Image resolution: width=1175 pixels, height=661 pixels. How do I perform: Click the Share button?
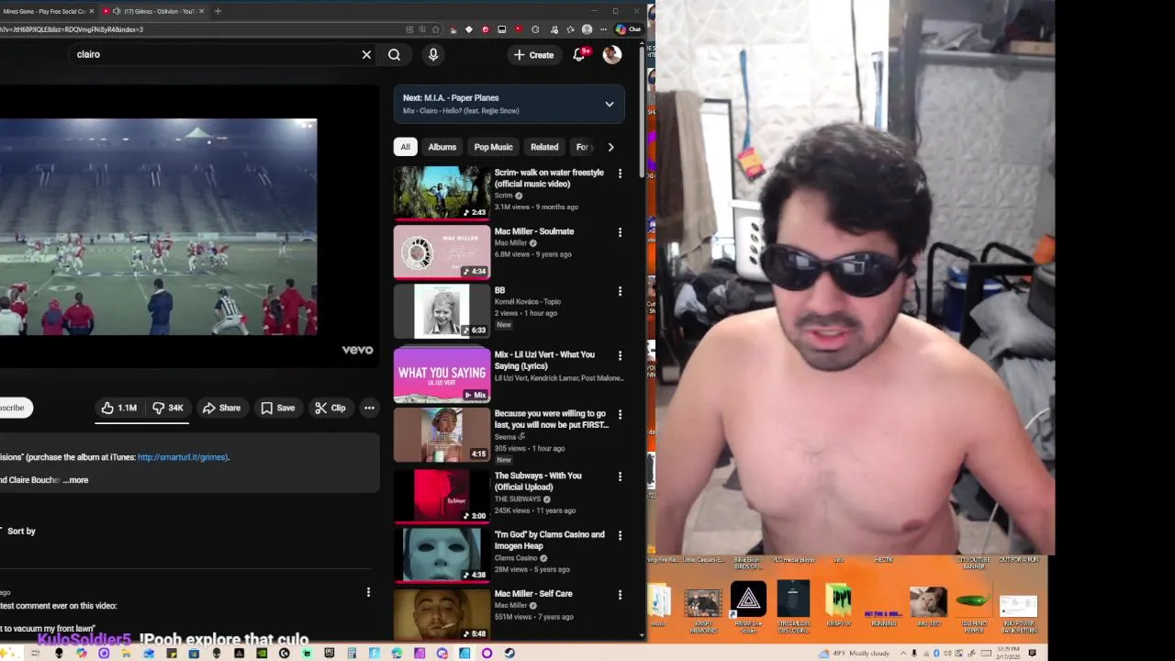coord(221,408)
